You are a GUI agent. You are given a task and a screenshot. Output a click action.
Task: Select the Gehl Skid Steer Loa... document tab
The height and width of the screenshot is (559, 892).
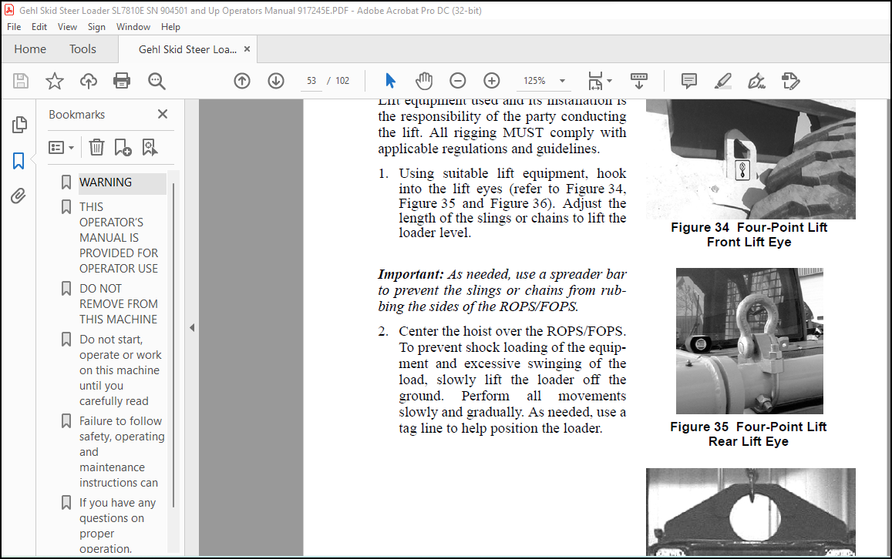(x=188, y=49)
